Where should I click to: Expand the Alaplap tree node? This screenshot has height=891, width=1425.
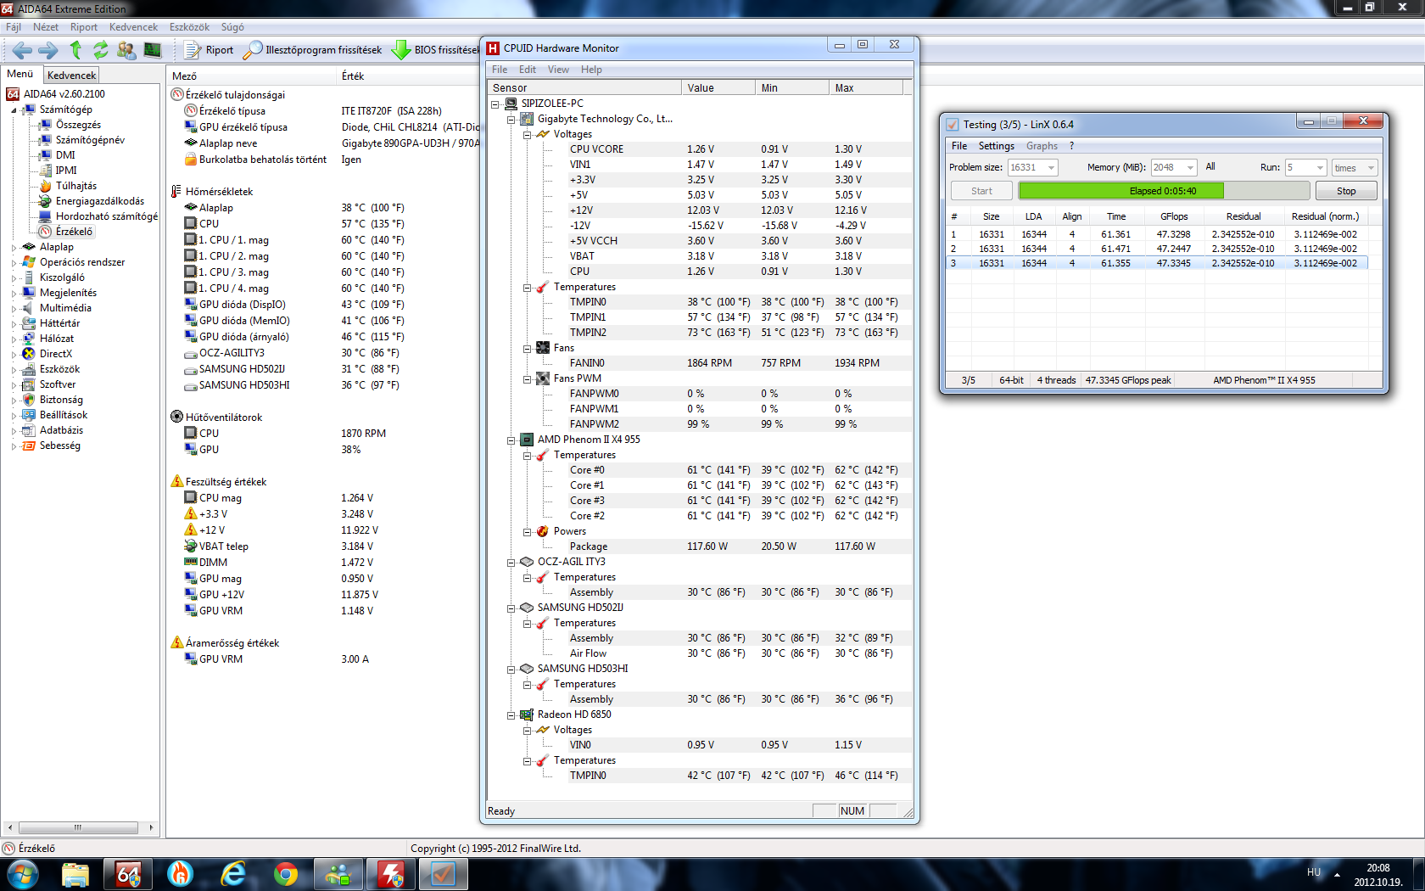[14, 248]
